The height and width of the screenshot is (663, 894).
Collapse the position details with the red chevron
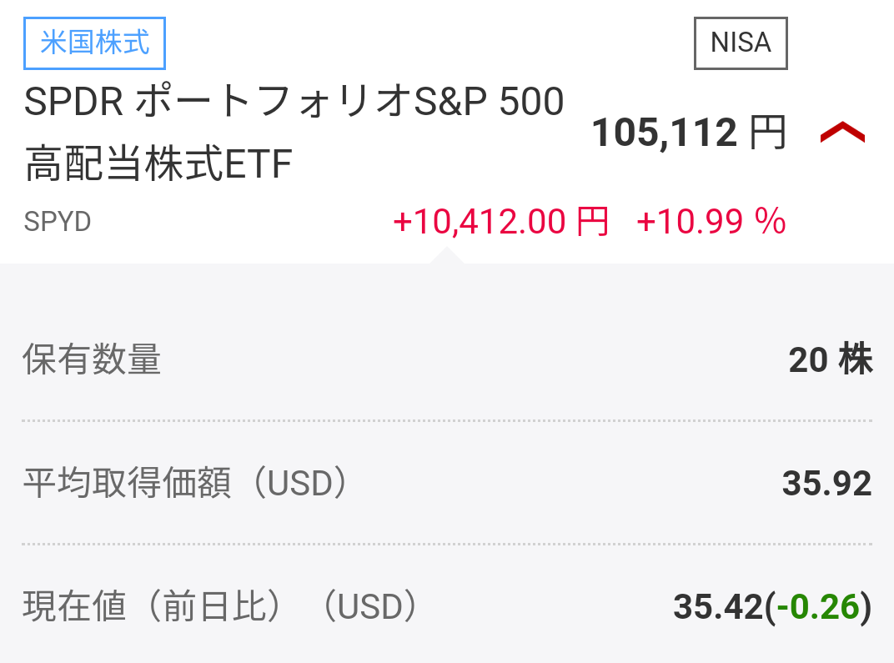(x=844, y=131)
